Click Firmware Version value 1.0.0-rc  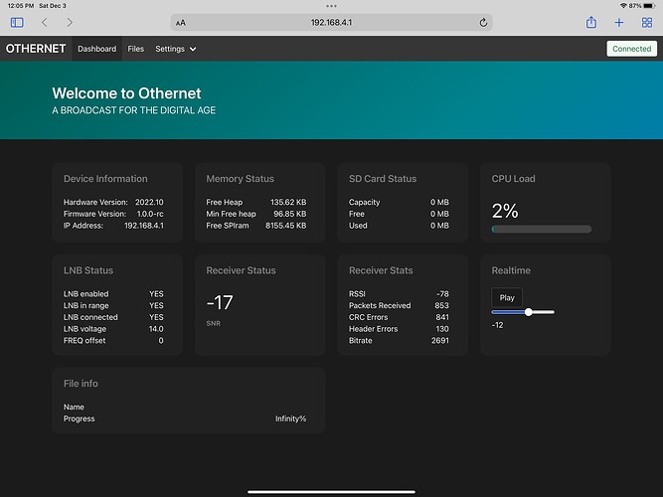point(149,214)
